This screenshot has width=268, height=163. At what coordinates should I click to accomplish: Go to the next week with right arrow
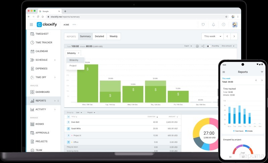coord(234,36)
